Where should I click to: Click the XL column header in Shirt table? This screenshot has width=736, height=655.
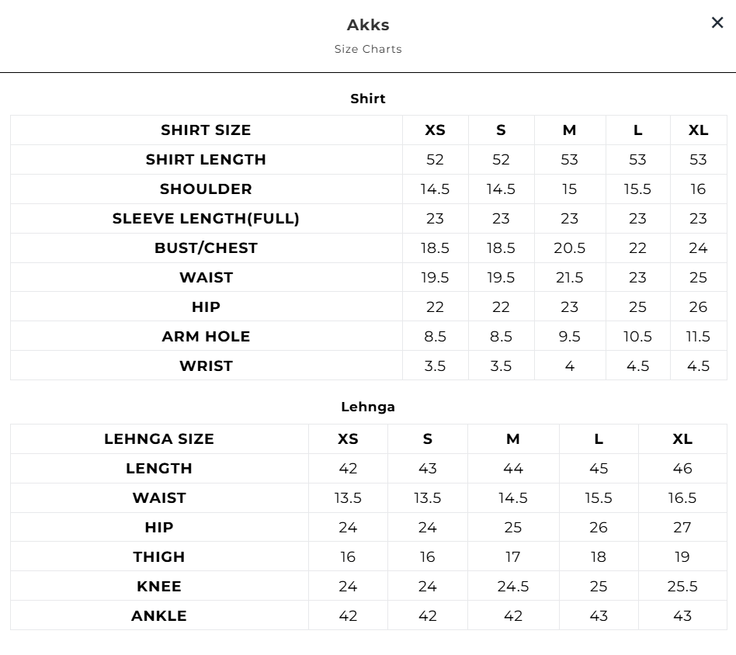[698, 130]
